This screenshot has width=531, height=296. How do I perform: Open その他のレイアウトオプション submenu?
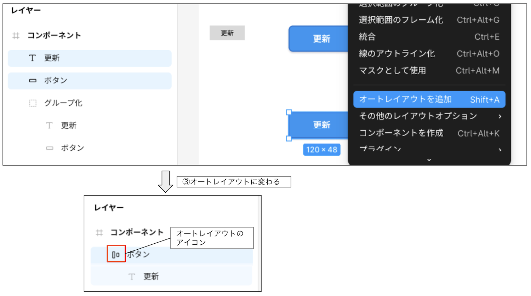[x=429, y=116]
